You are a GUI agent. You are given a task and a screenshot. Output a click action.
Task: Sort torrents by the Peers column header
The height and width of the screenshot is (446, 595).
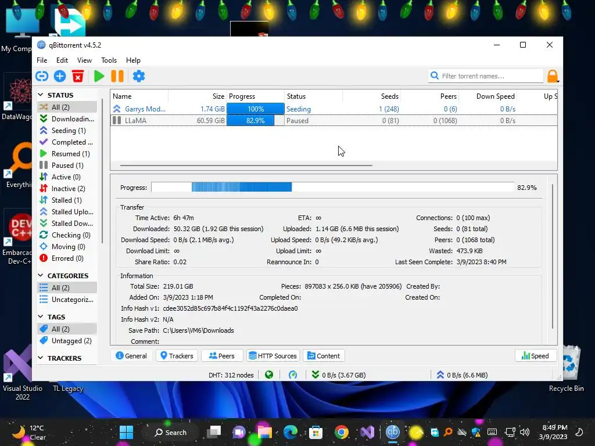[429, 96]
